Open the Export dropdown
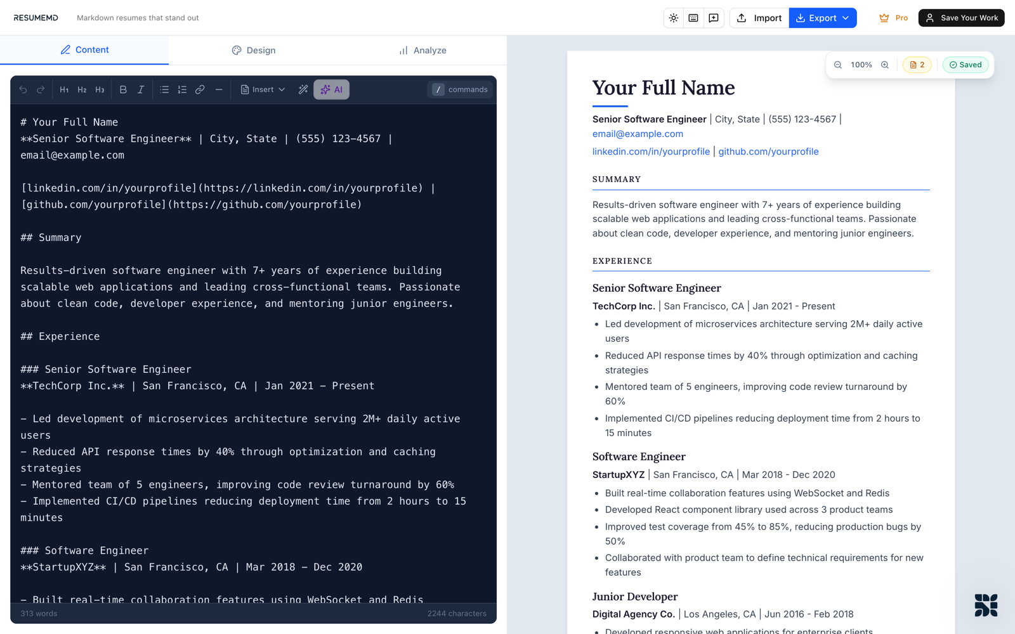Image resolution: width=1015 pixels, height=634 pixels. [823, 18]
